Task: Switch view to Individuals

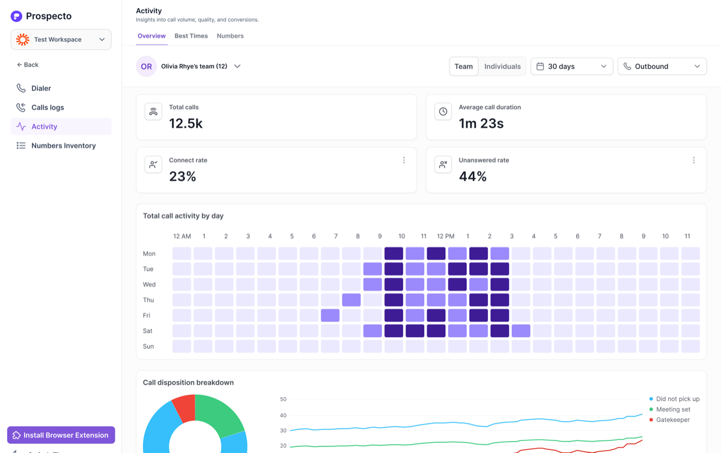Action: coord(502,67)
